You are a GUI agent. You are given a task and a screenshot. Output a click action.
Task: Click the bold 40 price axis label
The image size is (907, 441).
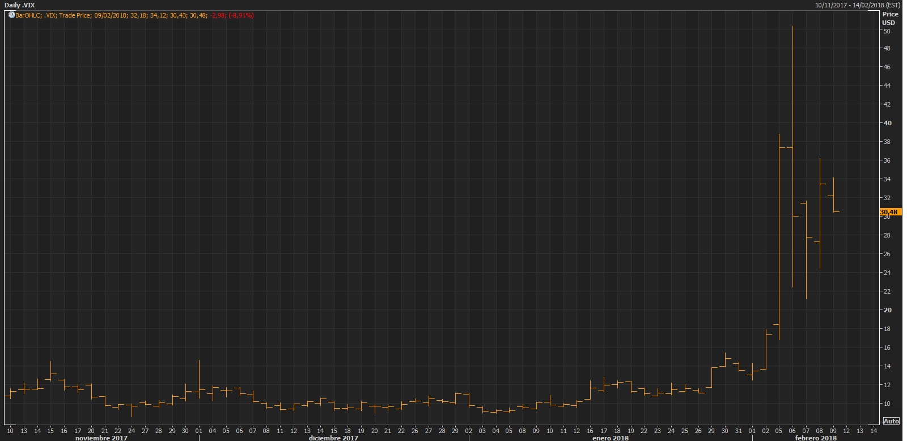point(887,123)
